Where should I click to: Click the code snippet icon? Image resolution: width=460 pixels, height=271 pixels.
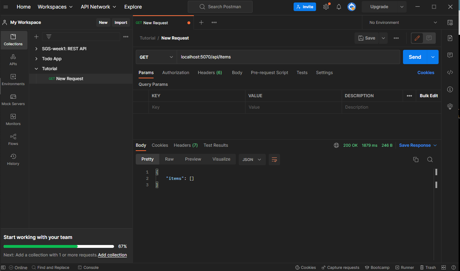pos(450,72)
